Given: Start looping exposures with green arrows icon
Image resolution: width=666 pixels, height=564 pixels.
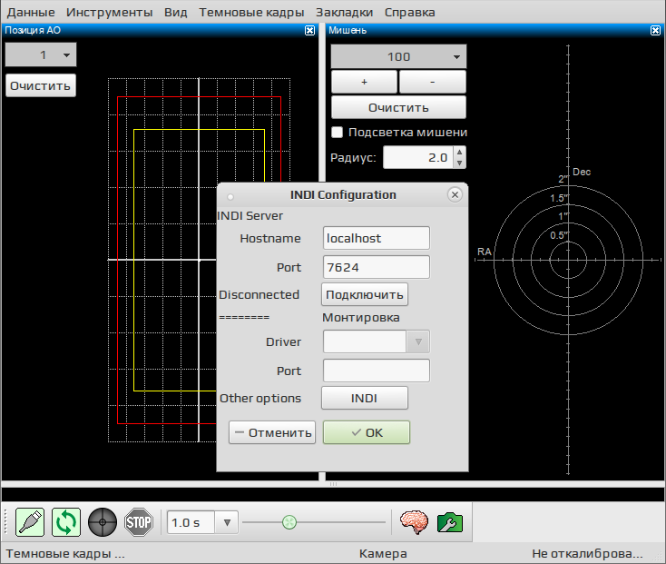Looking at the screenshot, I should point(66,522).
